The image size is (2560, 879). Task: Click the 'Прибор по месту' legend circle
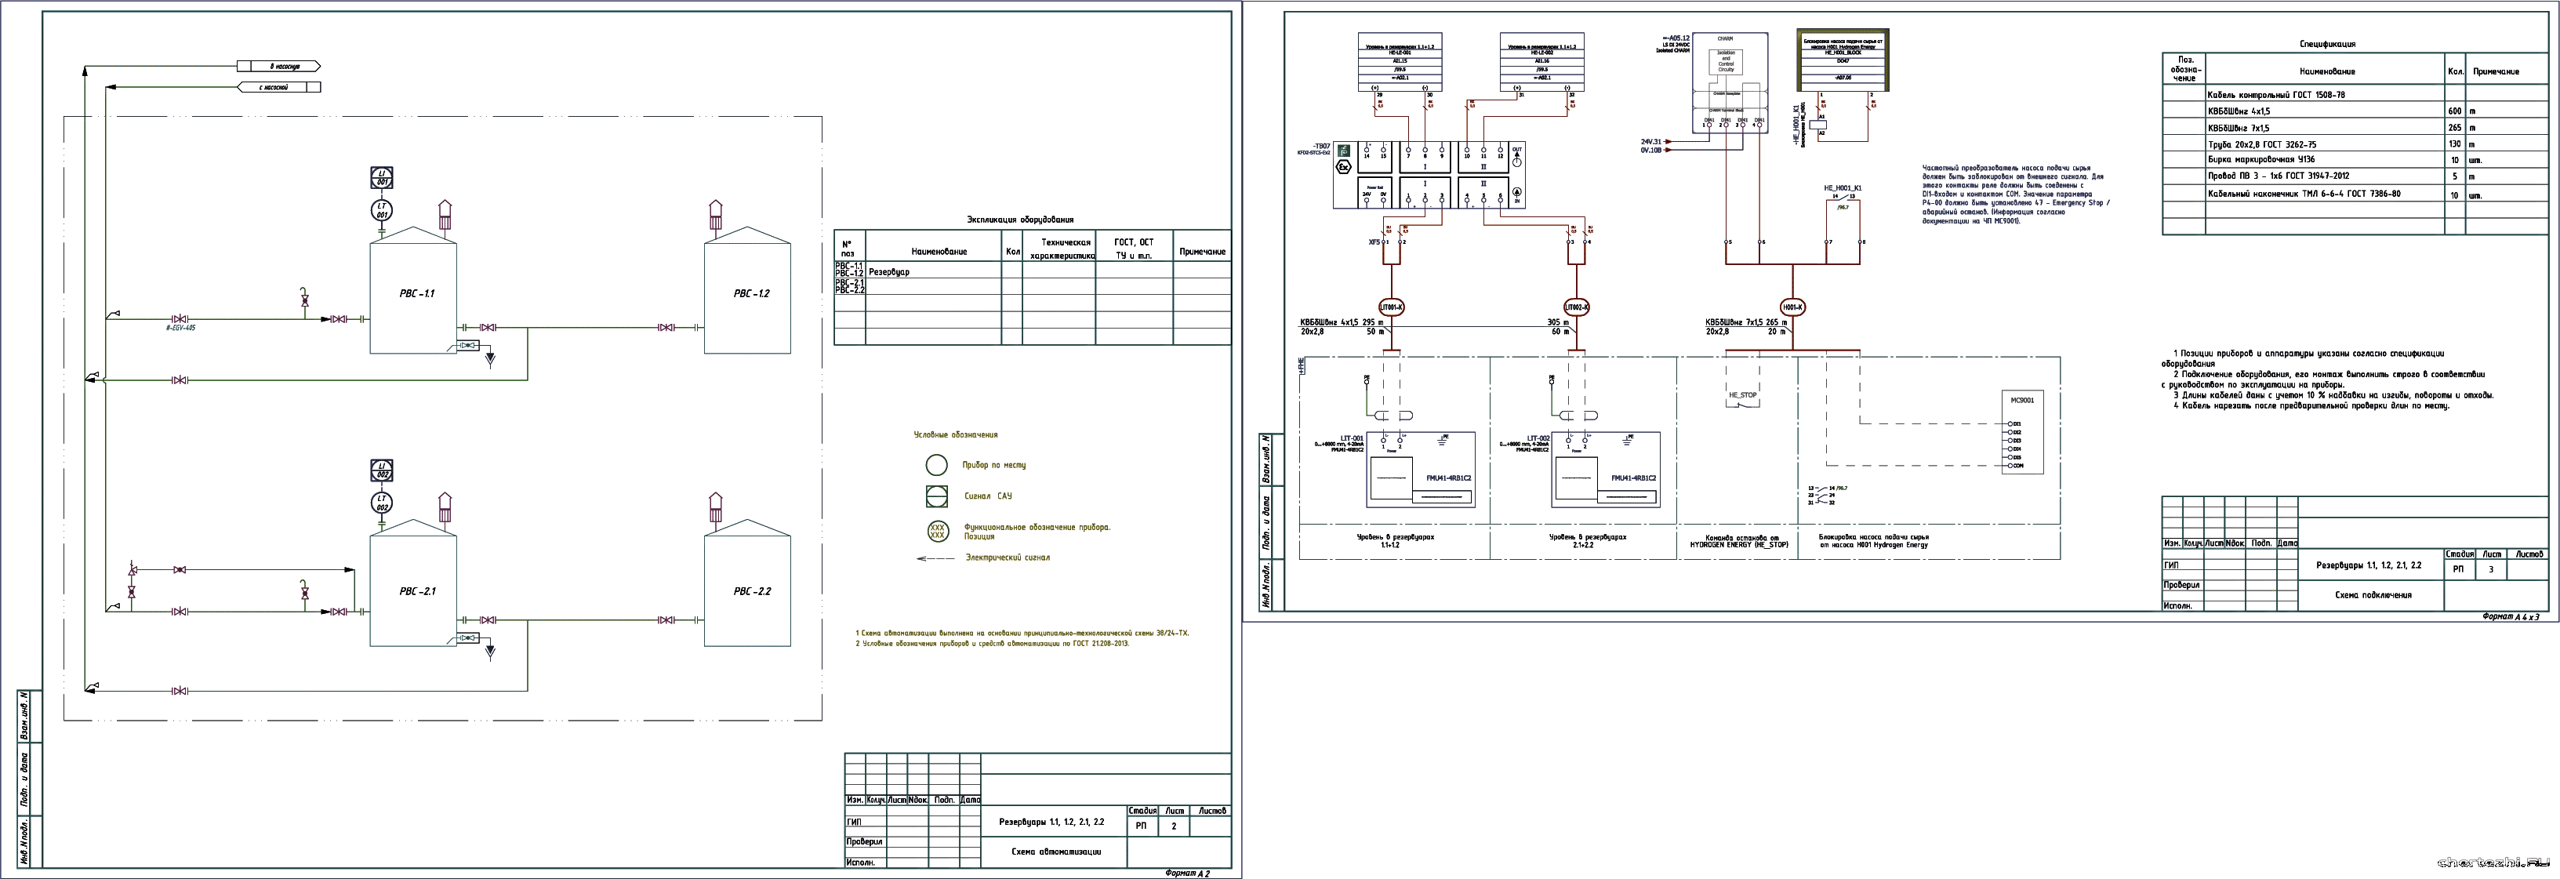936,465
